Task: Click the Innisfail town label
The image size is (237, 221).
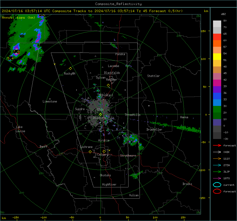Action: click(x=106, y=95)
